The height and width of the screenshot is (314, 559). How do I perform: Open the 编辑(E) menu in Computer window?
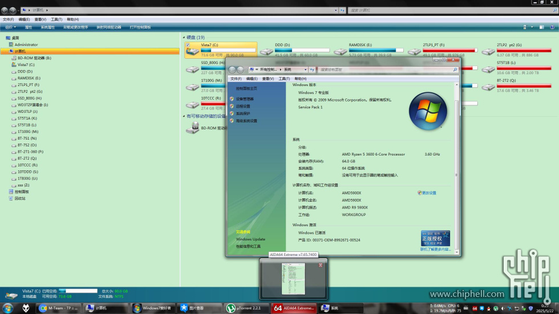tap(24, 19)
